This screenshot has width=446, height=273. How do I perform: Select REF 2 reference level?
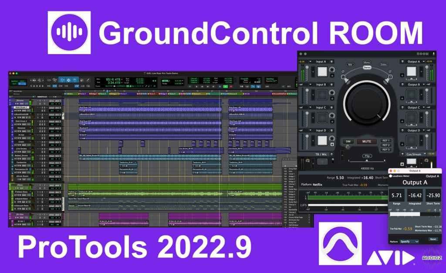coord(386,145)
